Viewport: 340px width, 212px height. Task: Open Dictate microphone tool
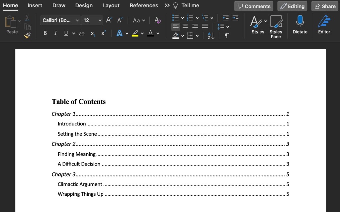(300, 25)
